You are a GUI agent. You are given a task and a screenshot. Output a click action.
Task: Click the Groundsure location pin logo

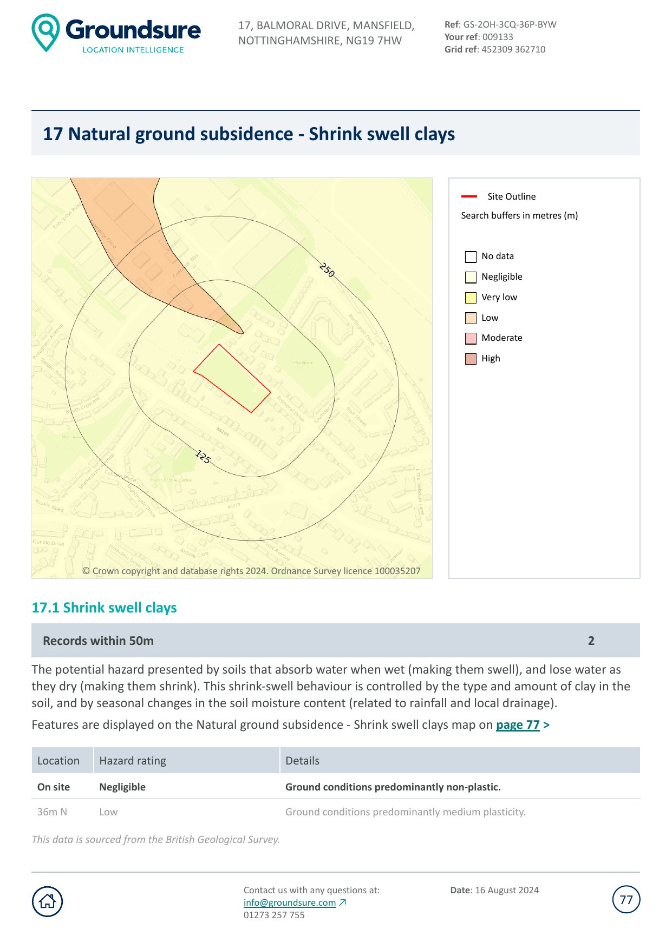45,32
